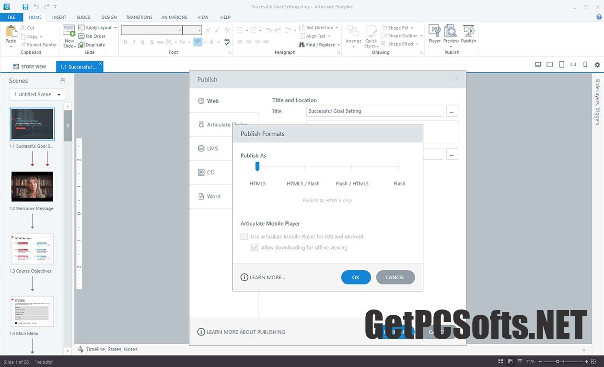This screenshot has height=367, width=604.
Task: Click the Publish ribbon icon
Action: click(x=468, y=31)
